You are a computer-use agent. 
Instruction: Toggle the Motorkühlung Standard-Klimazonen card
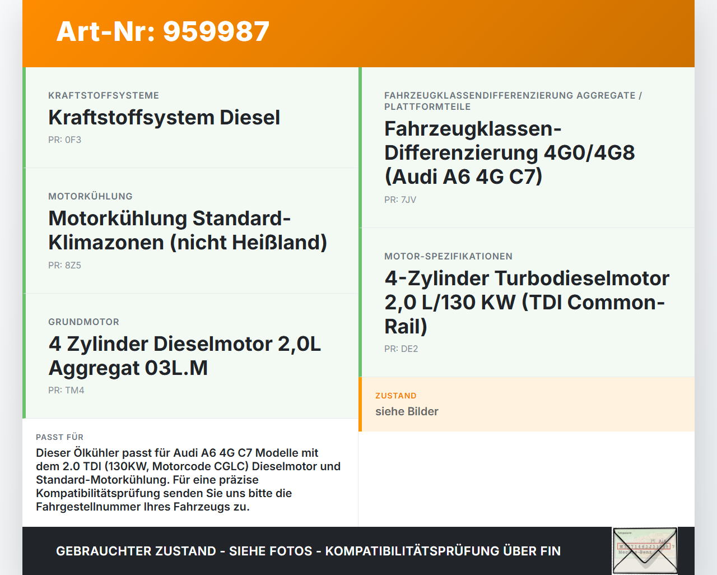tap(190, 230)
